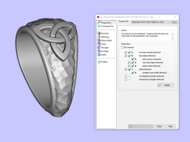Close the Fix Wizard window
The image size is (190, 142).
175,17
